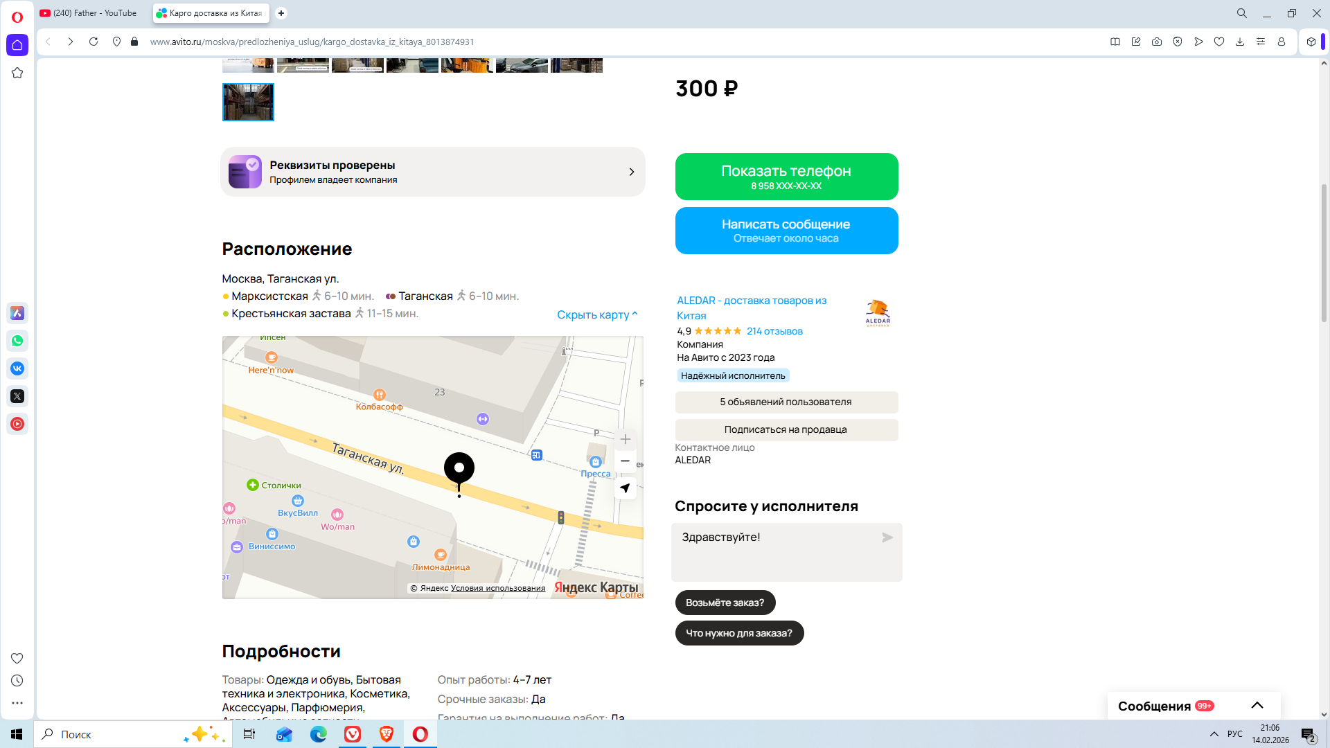
Task: Hide the map with Скрыть карту
Action: [x=596, y=315]
